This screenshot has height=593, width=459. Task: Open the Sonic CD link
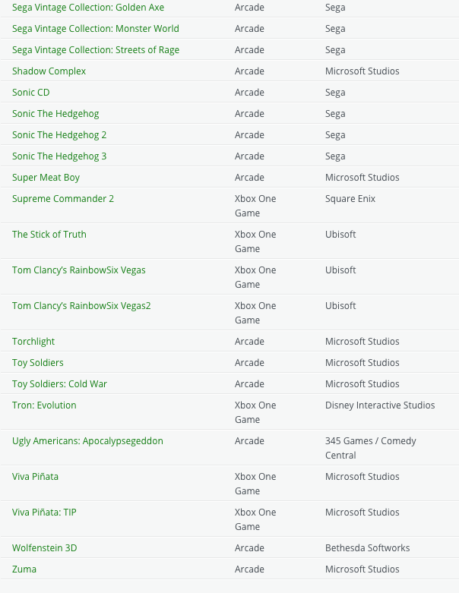(30, 93)
